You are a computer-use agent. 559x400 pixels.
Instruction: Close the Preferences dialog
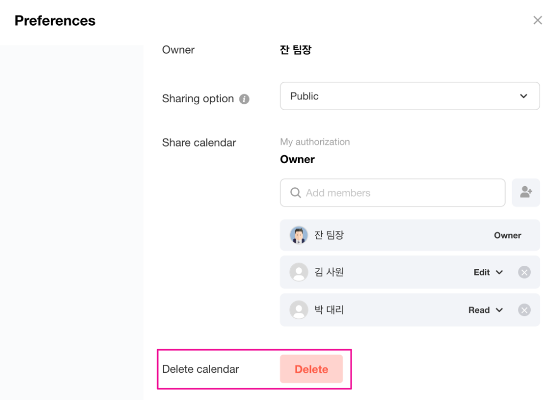click(538, 20)
